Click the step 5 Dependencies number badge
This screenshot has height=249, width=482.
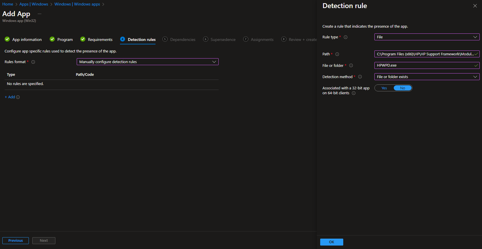[x=165, y=39]
